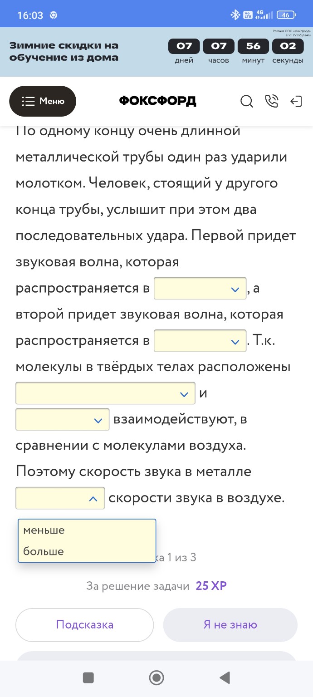The height and width of the screenshot is (697, 313).
Task: Tap the phone callback icon
Action: [x=272, y=102]
